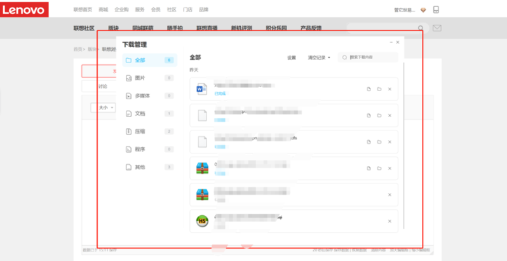Show the 压缩 archives category

pos(140,131)
